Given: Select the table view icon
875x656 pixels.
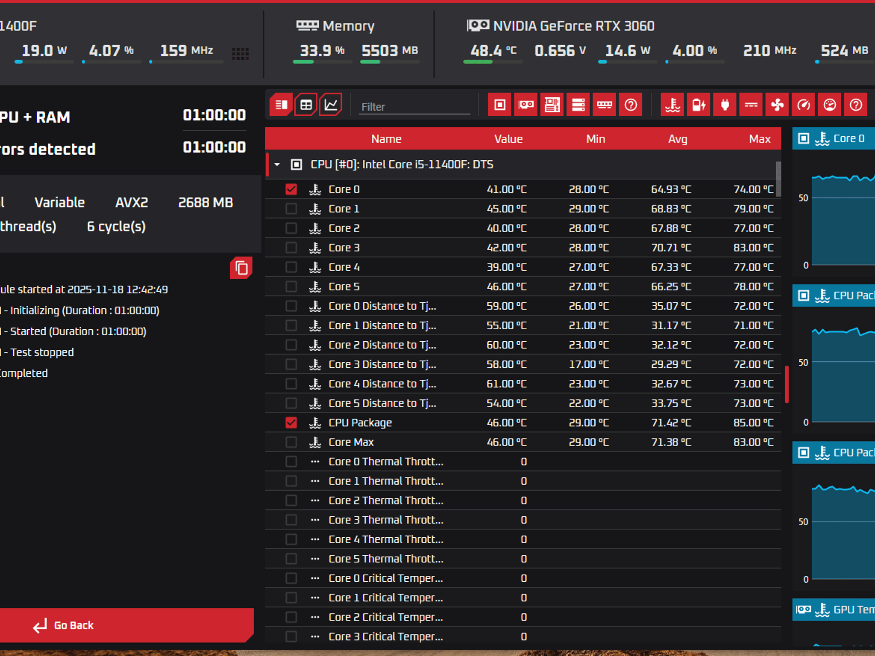Looking at the screenshot, I should (x=306, y=105).
